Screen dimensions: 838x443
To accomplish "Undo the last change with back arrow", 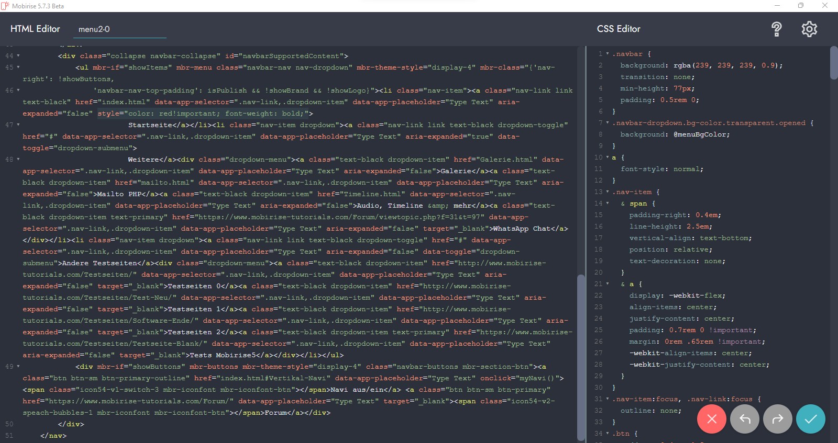I will 745,418.
